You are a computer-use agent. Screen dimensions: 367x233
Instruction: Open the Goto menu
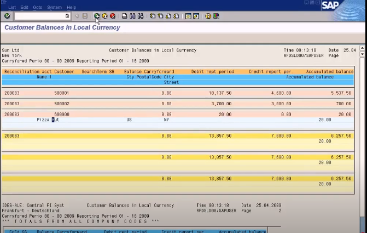[37, 8]
